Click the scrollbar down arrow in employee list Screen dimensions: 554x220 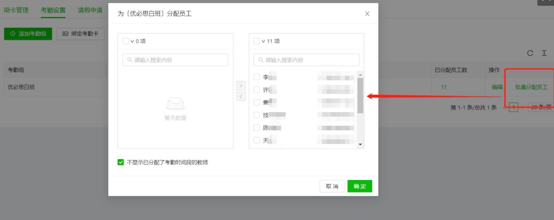[x=360, y=144]
